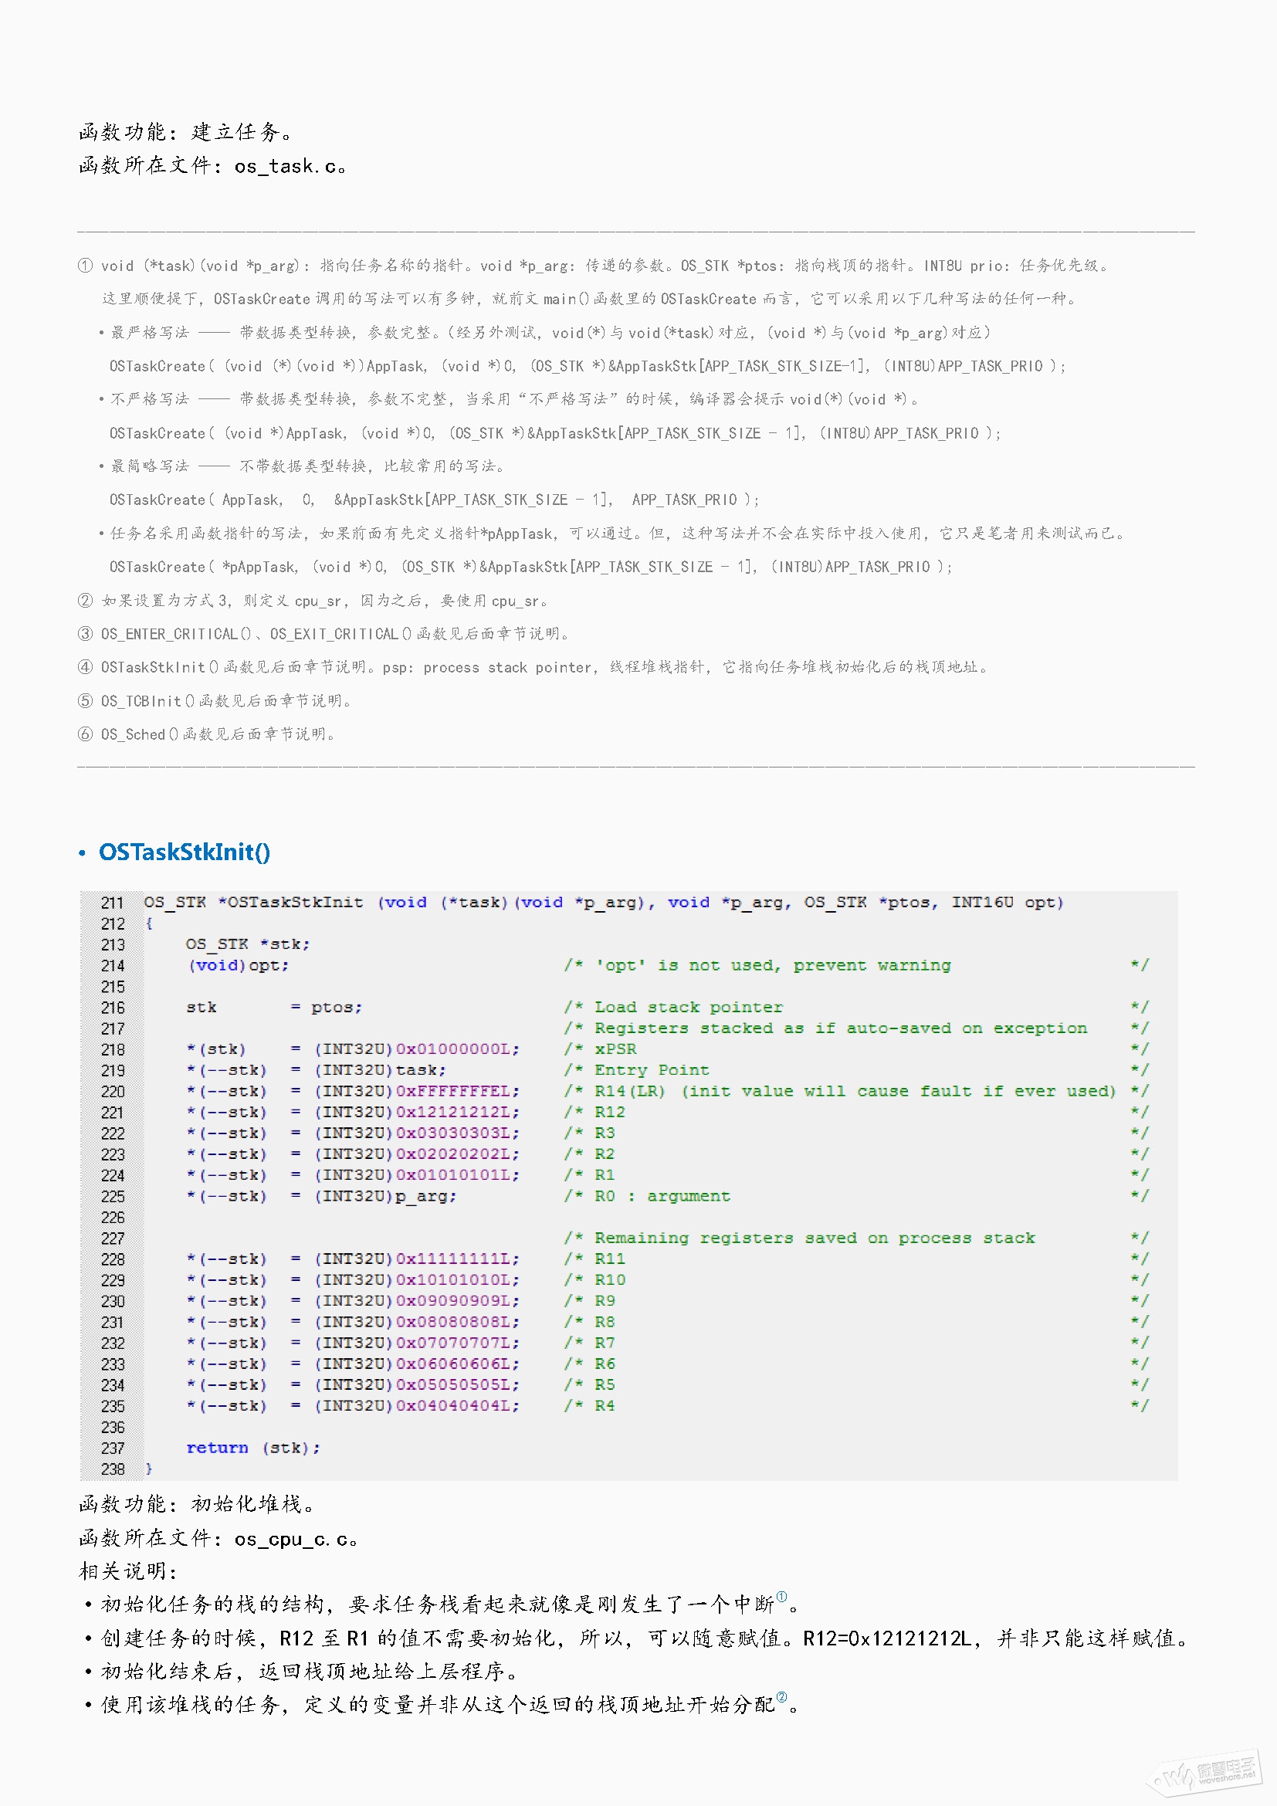Click the Waveshare watermark logo
This screenshot has width=1277, height=1806.
tap(1207, 1773)
